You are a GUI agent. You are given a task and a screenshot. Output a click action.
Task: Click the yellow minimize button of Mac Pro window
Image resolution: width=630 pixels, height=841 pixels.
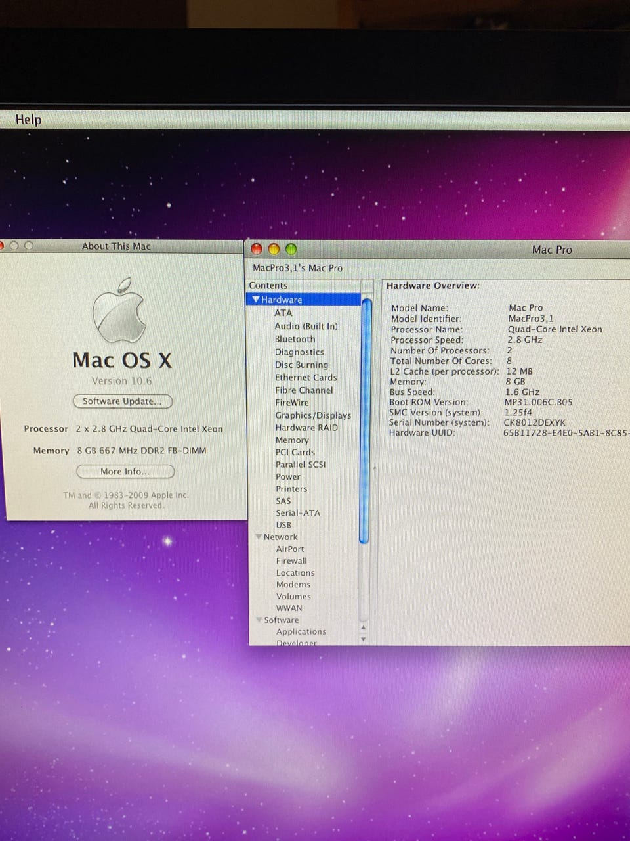[274, 249]
